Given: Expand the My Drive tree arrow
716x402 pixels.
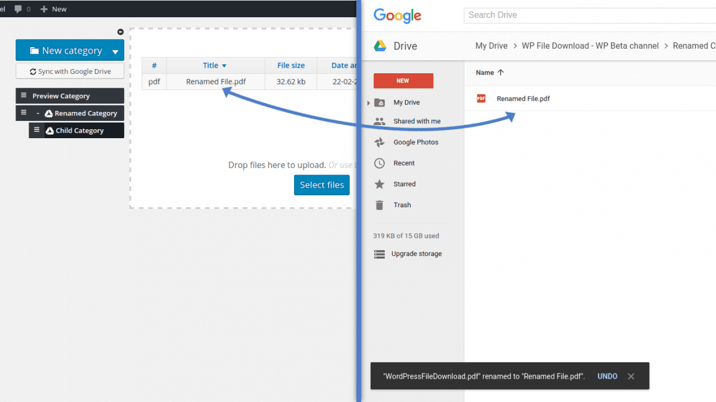Looking at the screenshot, I should tap(369, 103).
